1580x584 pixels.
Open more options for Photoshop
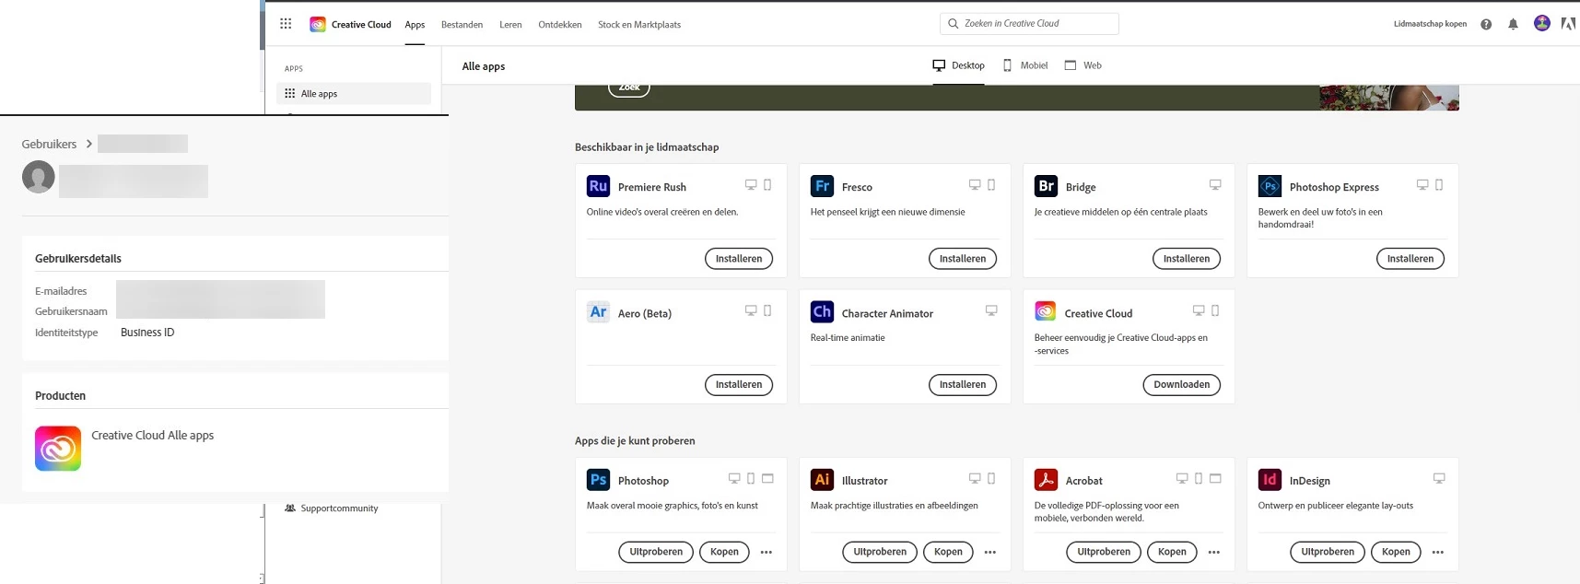pyautogui.click(x=767, y=553)
